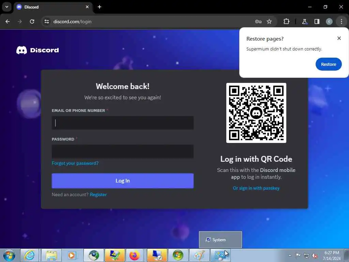Open the remote desktop monitor taskbar icon

[157, 255]
